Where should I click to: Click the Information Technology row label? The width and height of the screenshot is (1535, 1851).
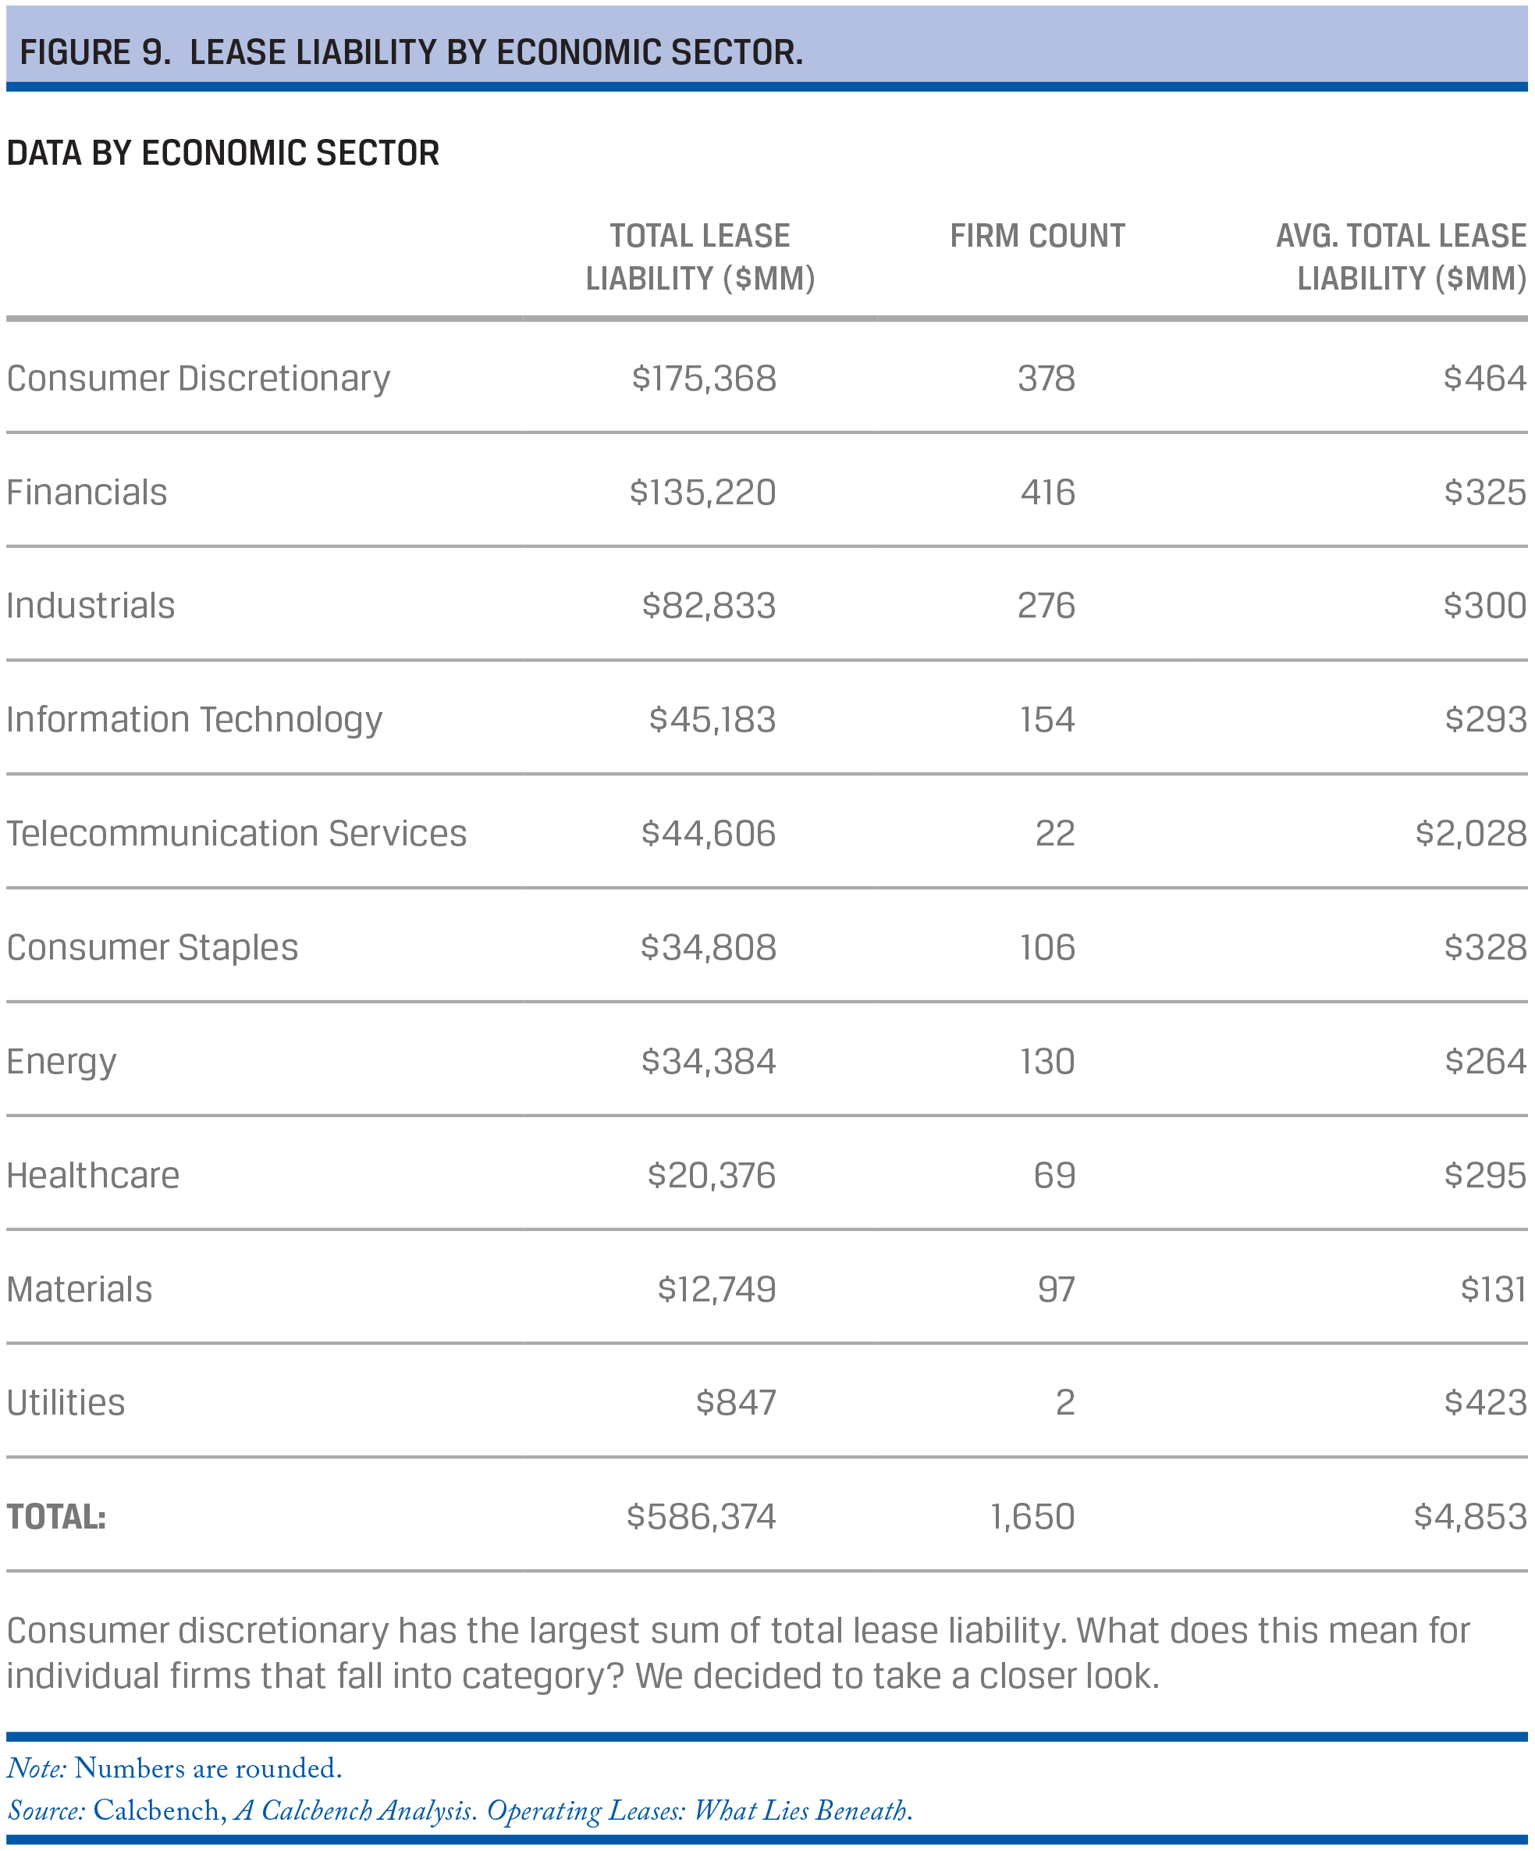(x=195, y=720)
